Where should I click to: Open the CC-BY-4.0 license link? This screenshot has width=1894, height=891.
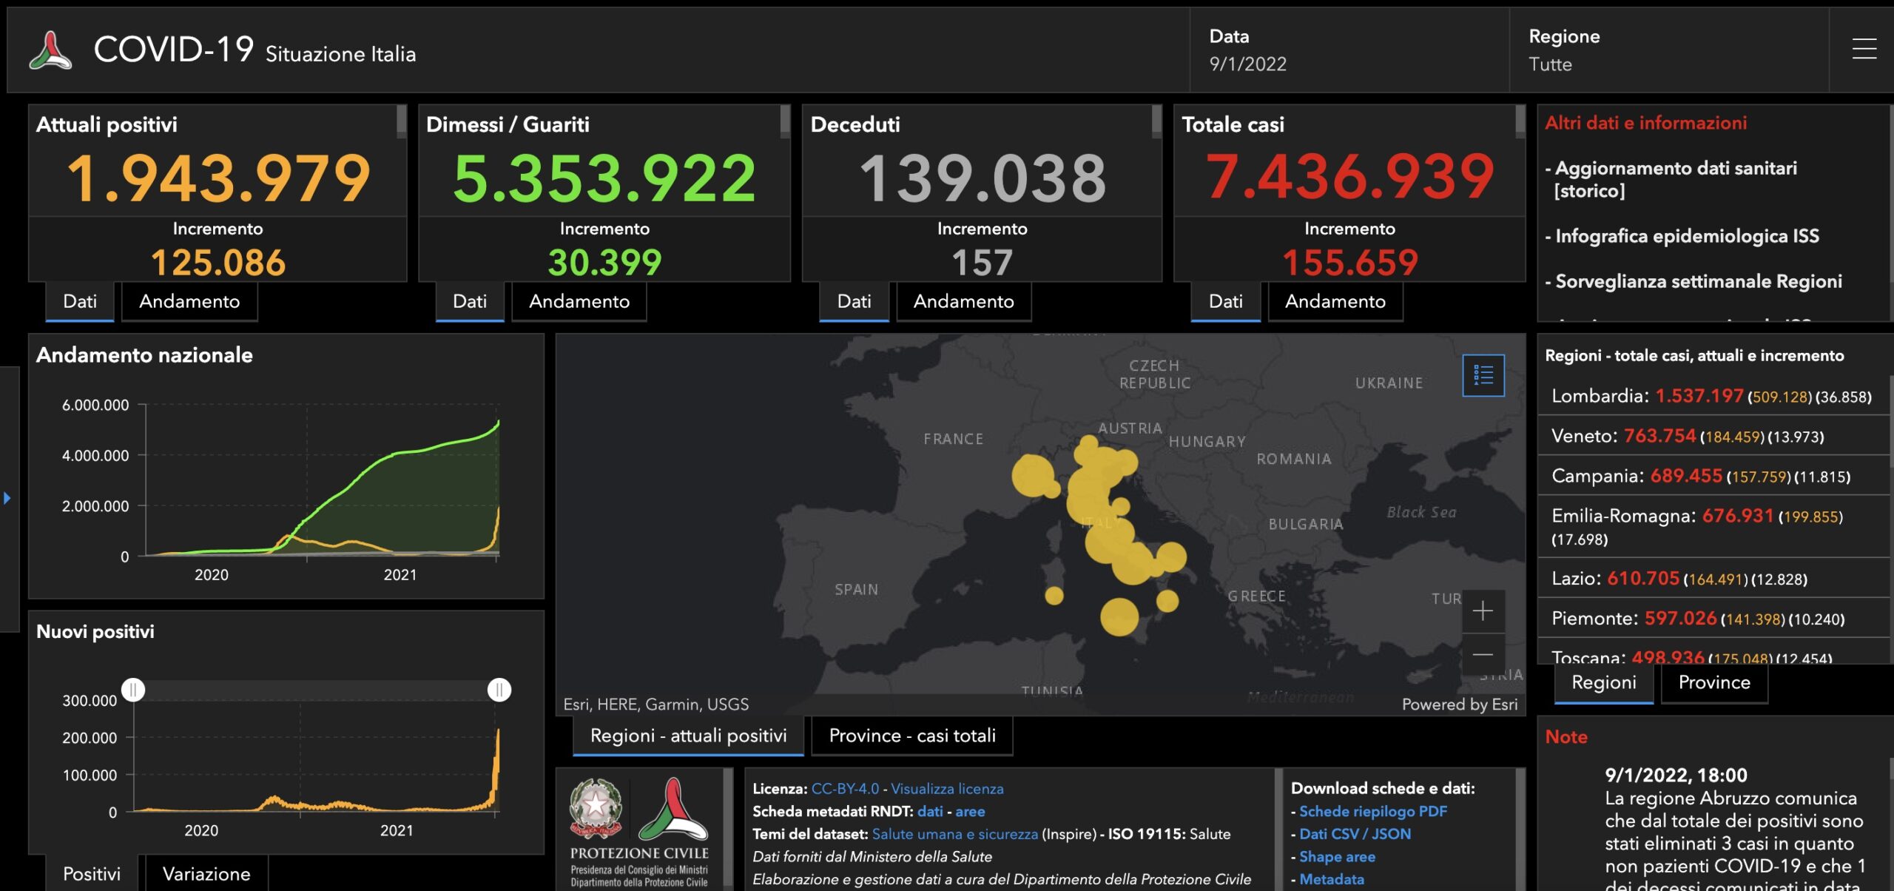(845, 789)
